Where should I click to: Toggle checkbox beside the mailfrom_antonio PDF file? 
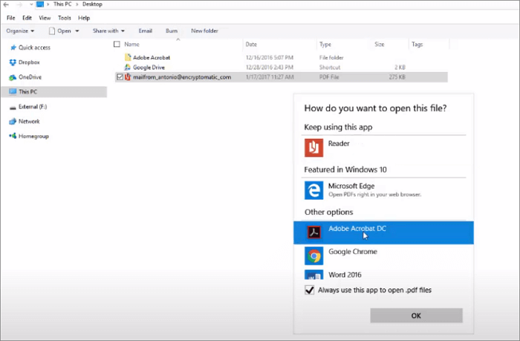coord(119,77)
